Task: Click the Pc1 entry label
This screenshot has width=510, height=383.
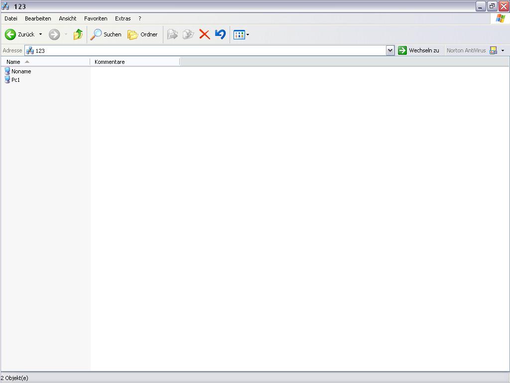Action: pyautogui.click(x=15, y=80)
